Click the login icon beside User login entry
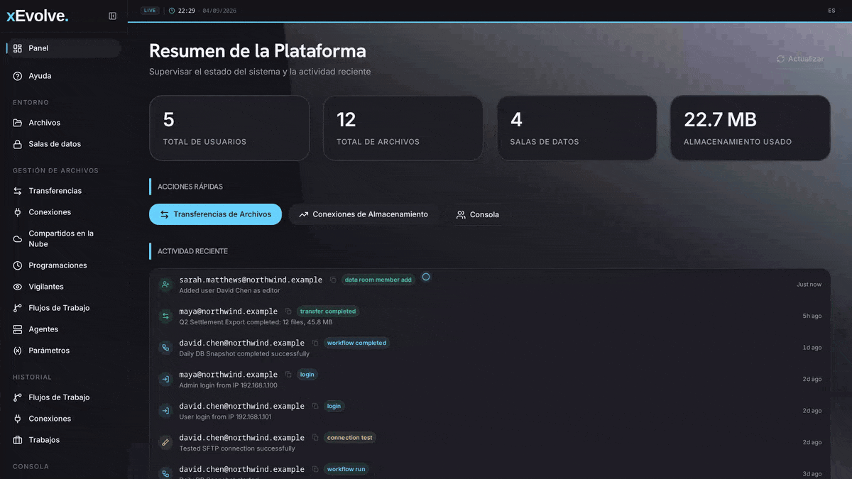 point(165,411)
